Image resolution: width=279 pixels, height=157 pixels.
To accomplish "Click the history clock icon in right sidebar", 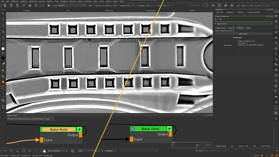I will [276, 27].
